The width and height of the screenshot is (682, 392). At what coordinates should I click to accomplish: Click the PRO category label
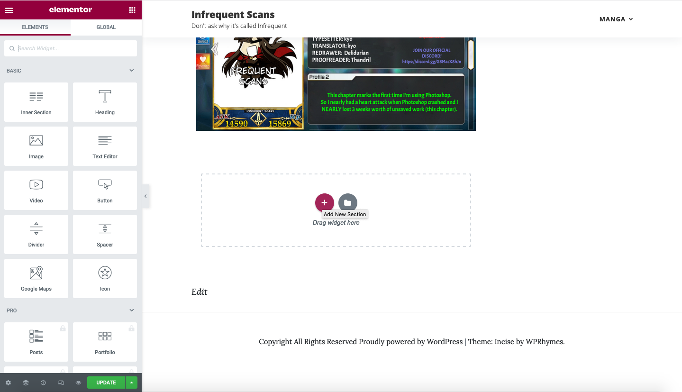tap(11, 310)
